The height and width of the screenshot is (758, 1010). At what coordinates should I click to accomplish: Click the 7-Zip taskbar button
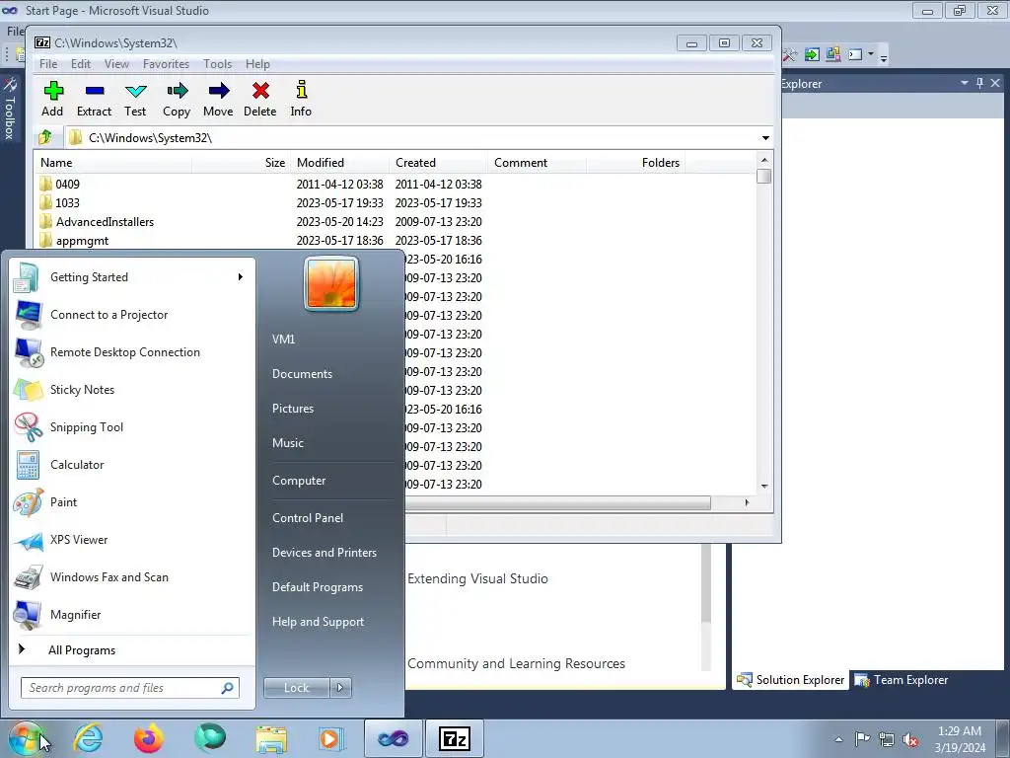pos(454,738)
